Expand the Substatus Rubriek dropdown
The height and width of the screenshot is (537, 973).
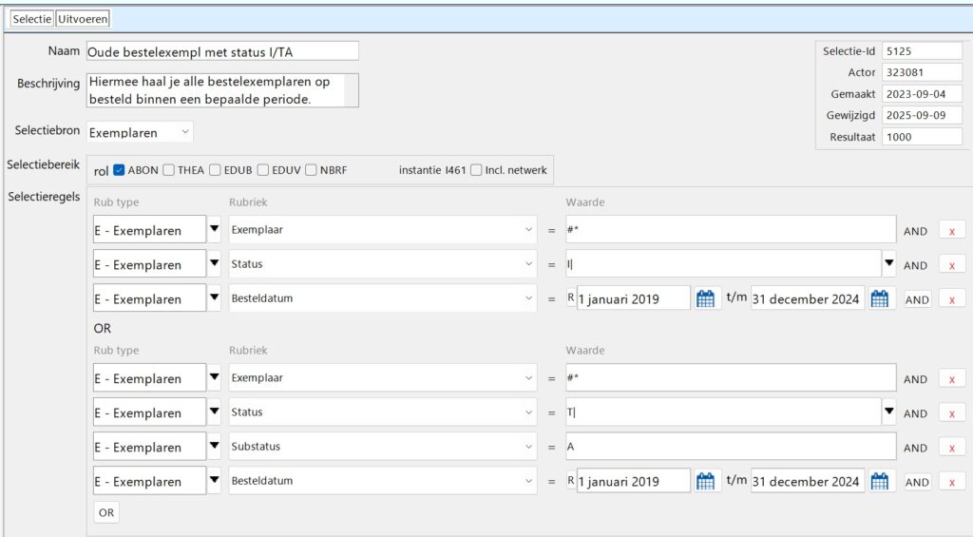click(528, 447)
